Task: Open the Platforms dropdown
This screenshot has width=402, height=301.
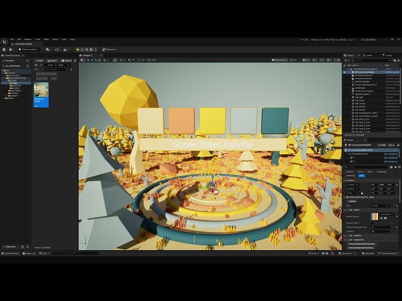Action: (109, 50)
